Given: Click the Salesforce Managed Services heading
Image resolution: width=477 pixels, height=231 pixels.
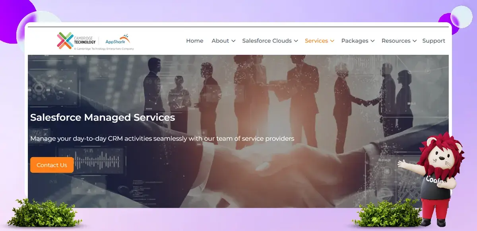Looking at the screenshot, I should [x=103, y=117].
